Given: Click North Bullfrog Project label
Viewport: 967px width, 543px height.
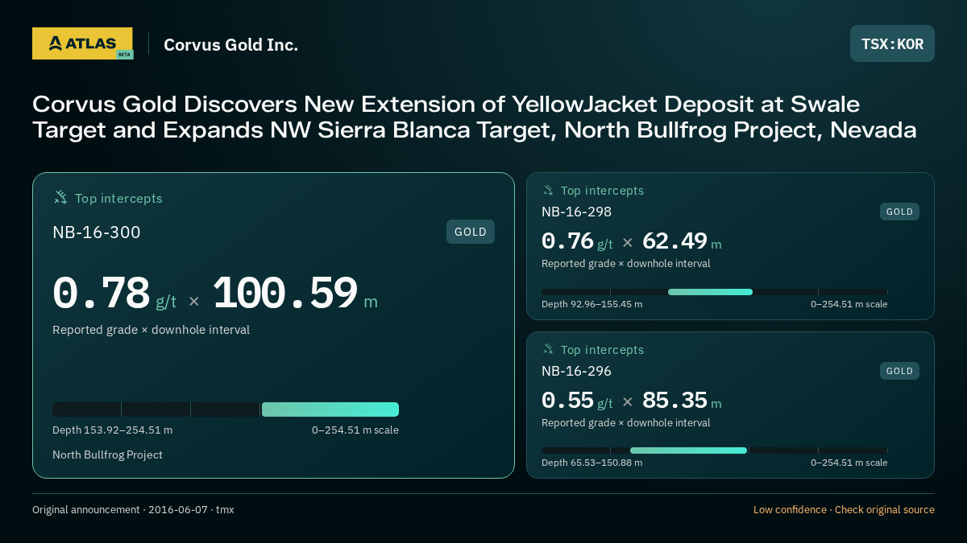Looking at the screenshot, I should pyautogui.click(x=107, y=455).
